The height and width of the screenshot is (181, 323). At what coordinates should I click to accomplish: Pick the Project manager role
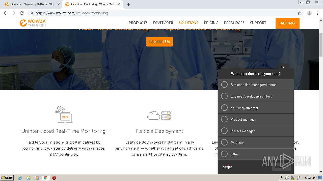click(256, 131)
